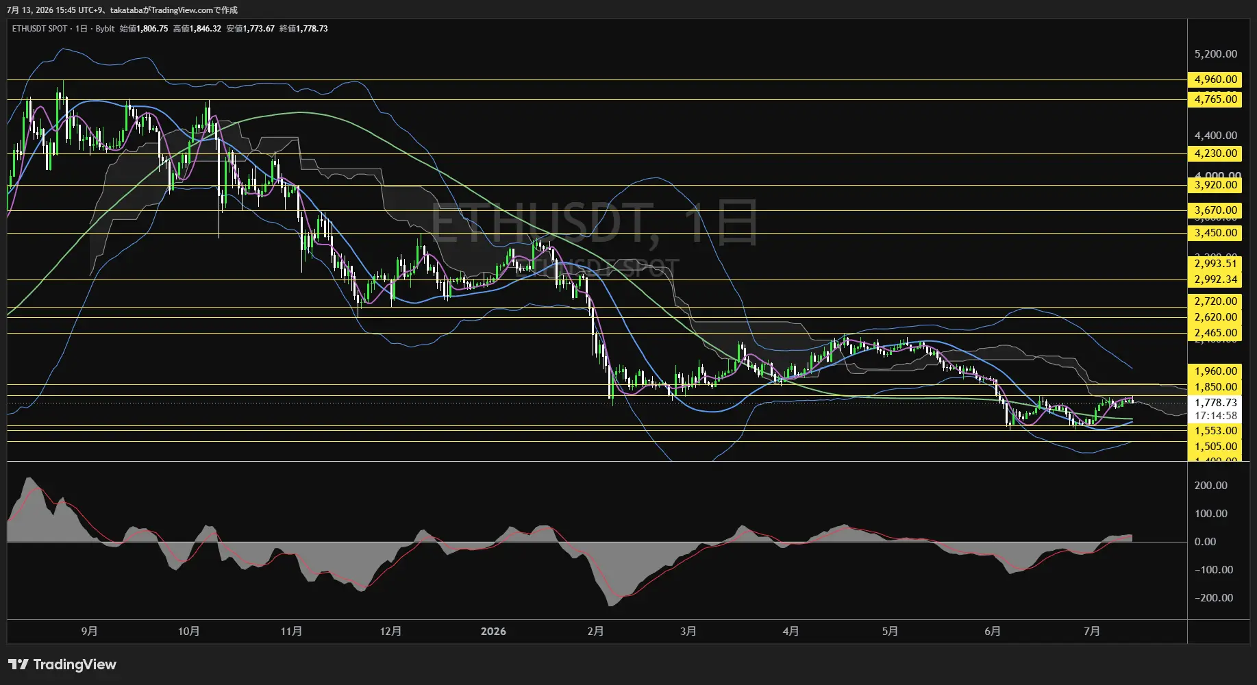This screenshot has width=1257, height=685.
Task: Click the 5,200.00 axis value
Action: pos(1215,54)
